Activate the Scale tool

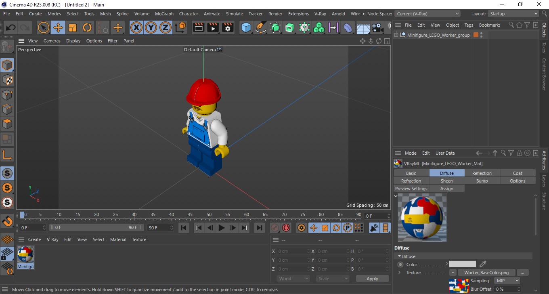[73, 27]
